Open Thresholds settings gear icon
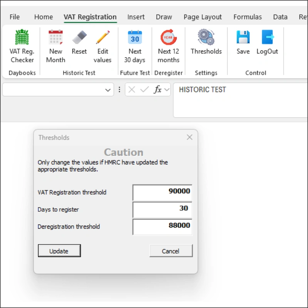Screen dimensions: 308x308 [x=206, y=38]
